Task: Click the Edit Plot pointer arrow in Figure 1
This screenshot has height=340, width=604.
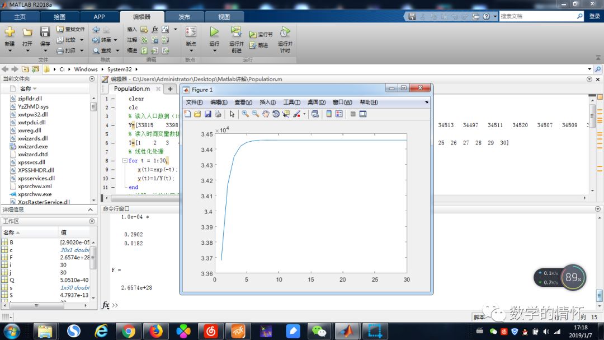Action: (x=232, y=114)
